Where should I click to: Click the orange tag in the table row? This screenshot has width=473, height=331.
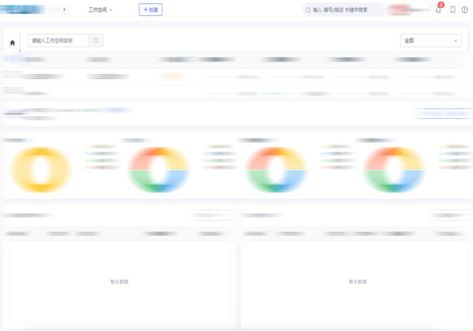173,76
